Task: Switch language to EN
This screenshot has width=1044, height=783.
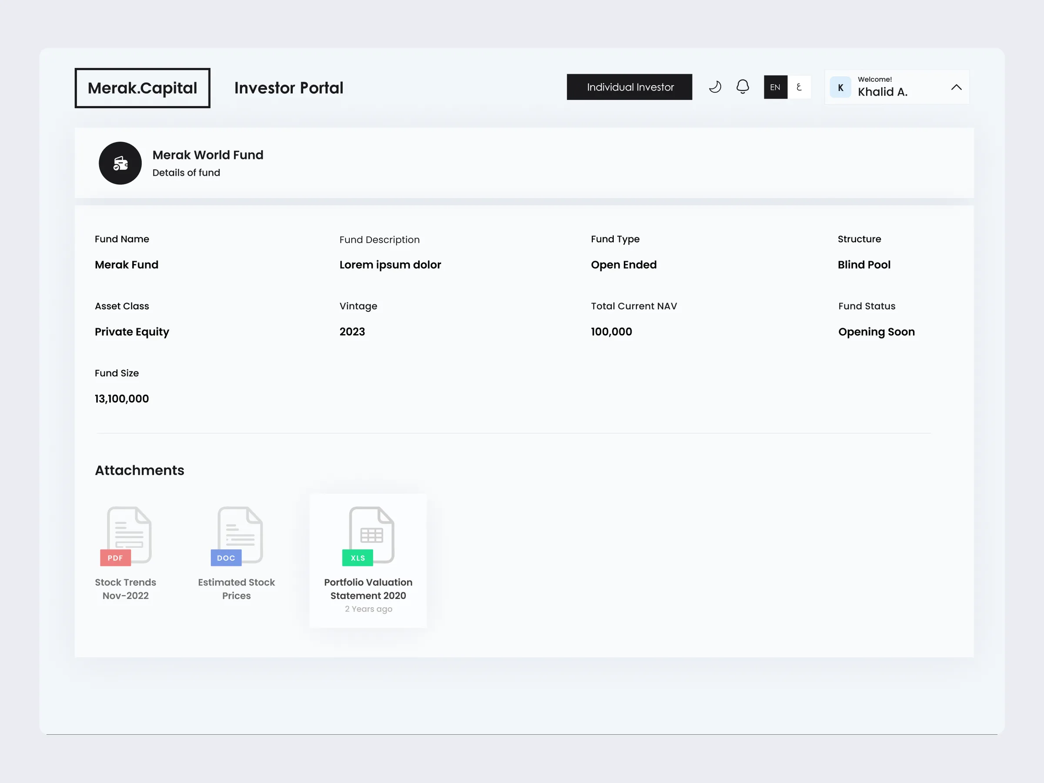Action: [x=776, y=87]
